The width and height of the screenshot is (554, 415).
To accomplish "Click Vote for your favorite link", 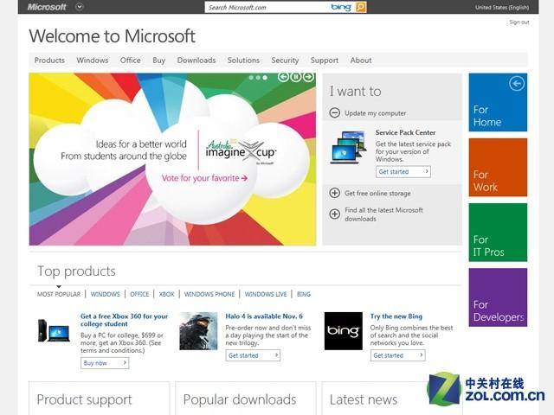I will 204,178.
